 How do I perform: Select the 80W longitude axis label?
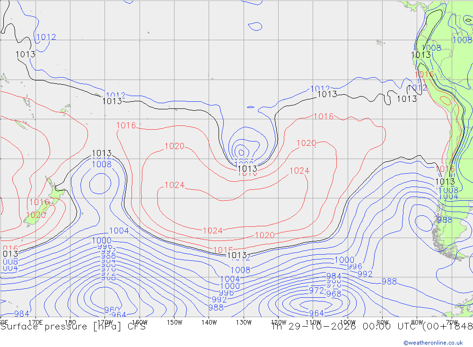pos(417,322)
